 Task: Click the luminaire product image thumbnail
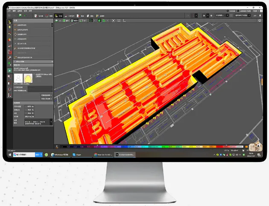(x=18, y=78)
